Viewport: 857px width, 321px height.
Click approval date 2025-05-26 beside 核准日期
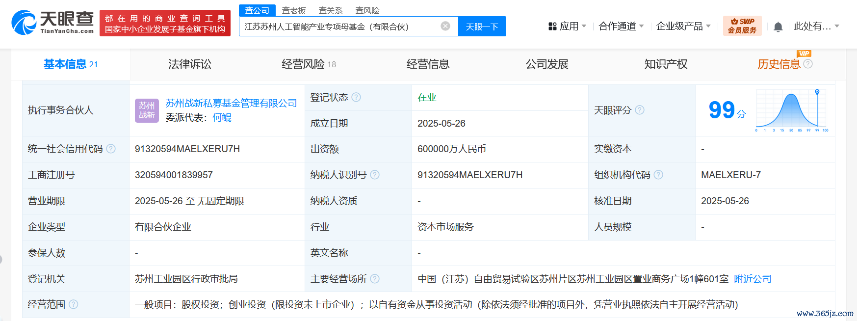point(725,201)
